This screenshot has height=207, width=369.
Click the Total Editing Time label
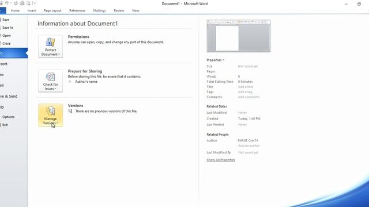point(220,82)
